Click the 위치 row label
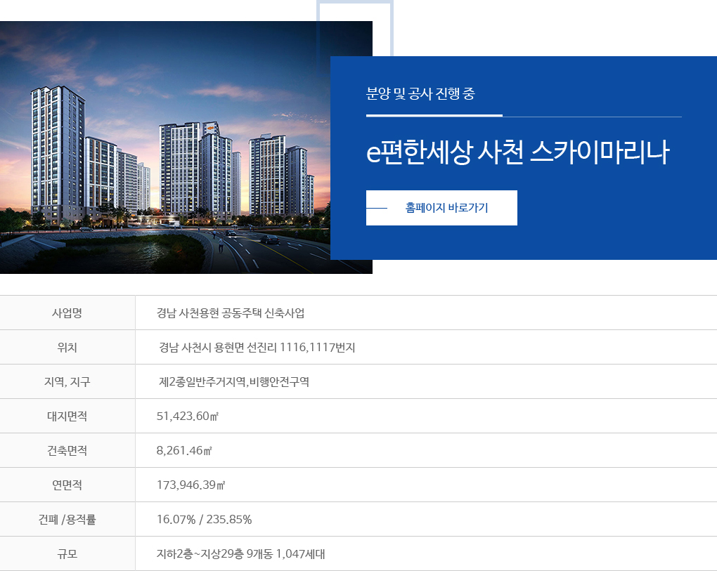 coord(67,348)
